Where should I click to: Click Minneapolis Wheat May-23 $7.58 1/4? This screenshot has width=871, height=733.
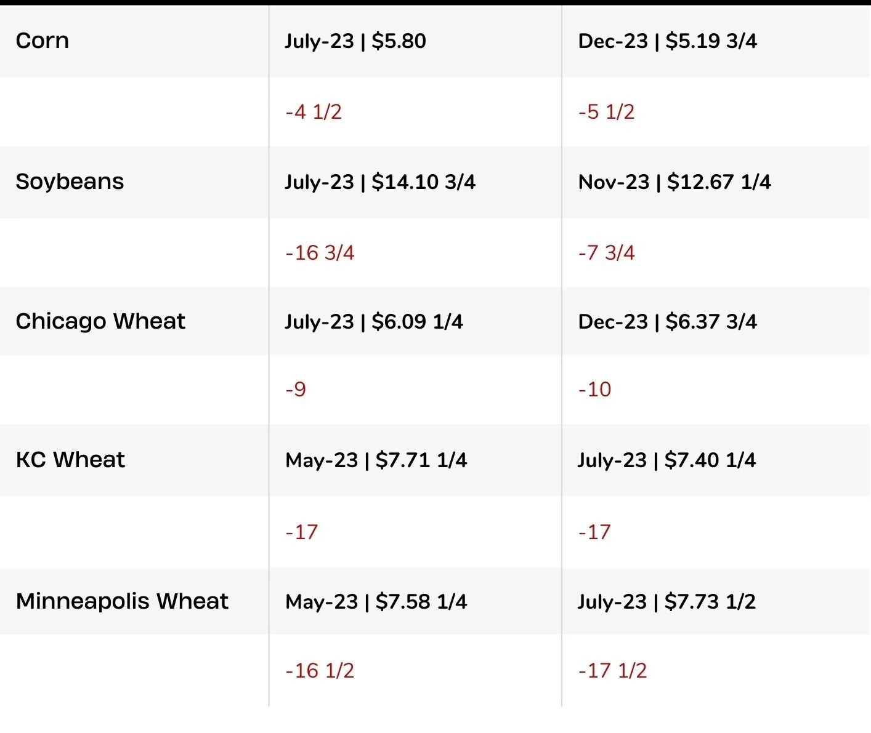point(376,602)
